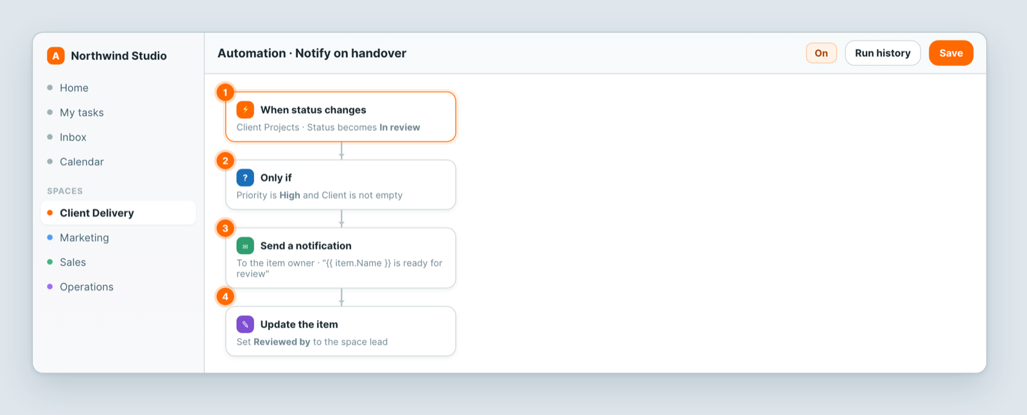
Task: Click the 'Set Reviewed by to the space lead' text
Action: [x=312, y=342]
